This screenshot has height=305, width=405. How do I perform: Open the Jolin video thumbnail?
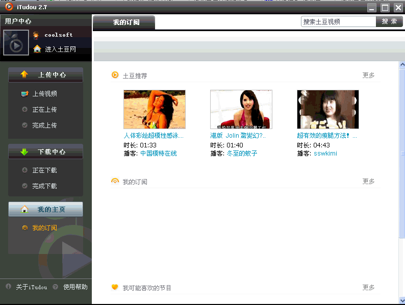tap(241, 109)
